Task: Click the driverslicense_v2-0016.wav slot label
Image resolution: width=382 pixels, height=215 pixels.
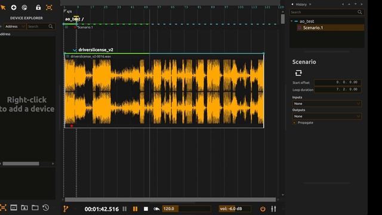Action: 91,56
